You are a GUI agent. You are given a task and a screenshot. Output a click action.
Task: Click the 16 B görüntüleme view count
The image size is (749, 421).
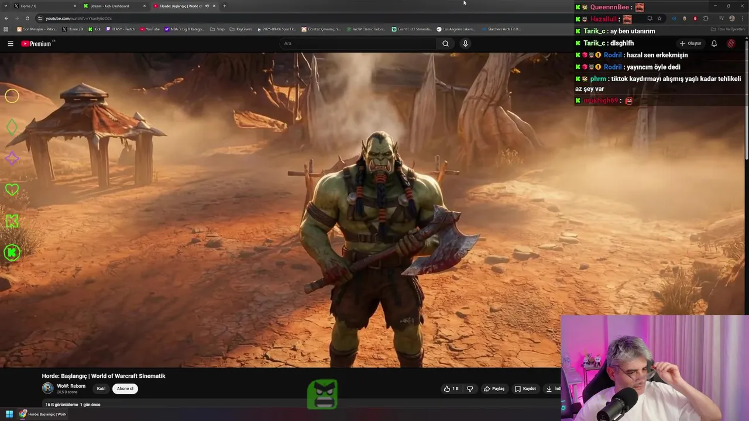[x=61, y=405]
